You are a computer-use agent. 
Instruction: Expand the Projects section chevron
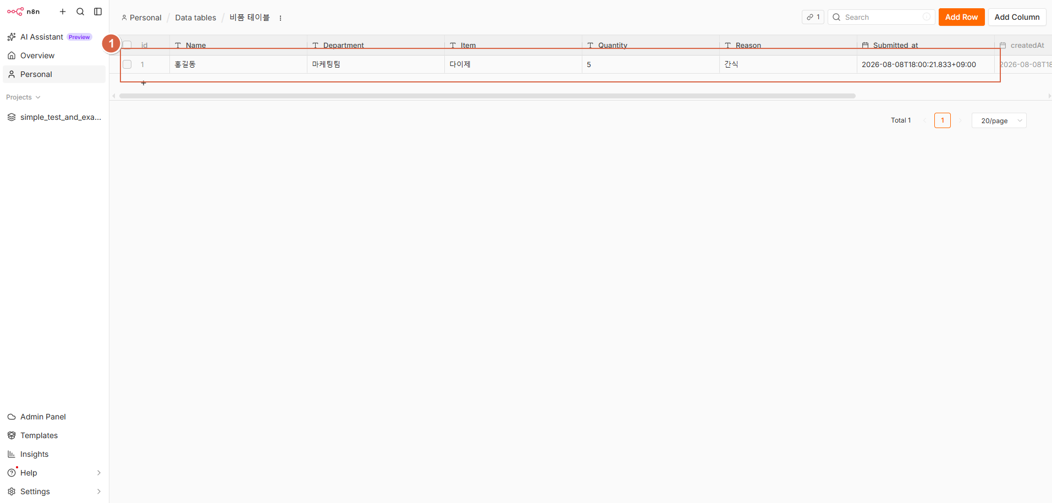click(38, 97)
